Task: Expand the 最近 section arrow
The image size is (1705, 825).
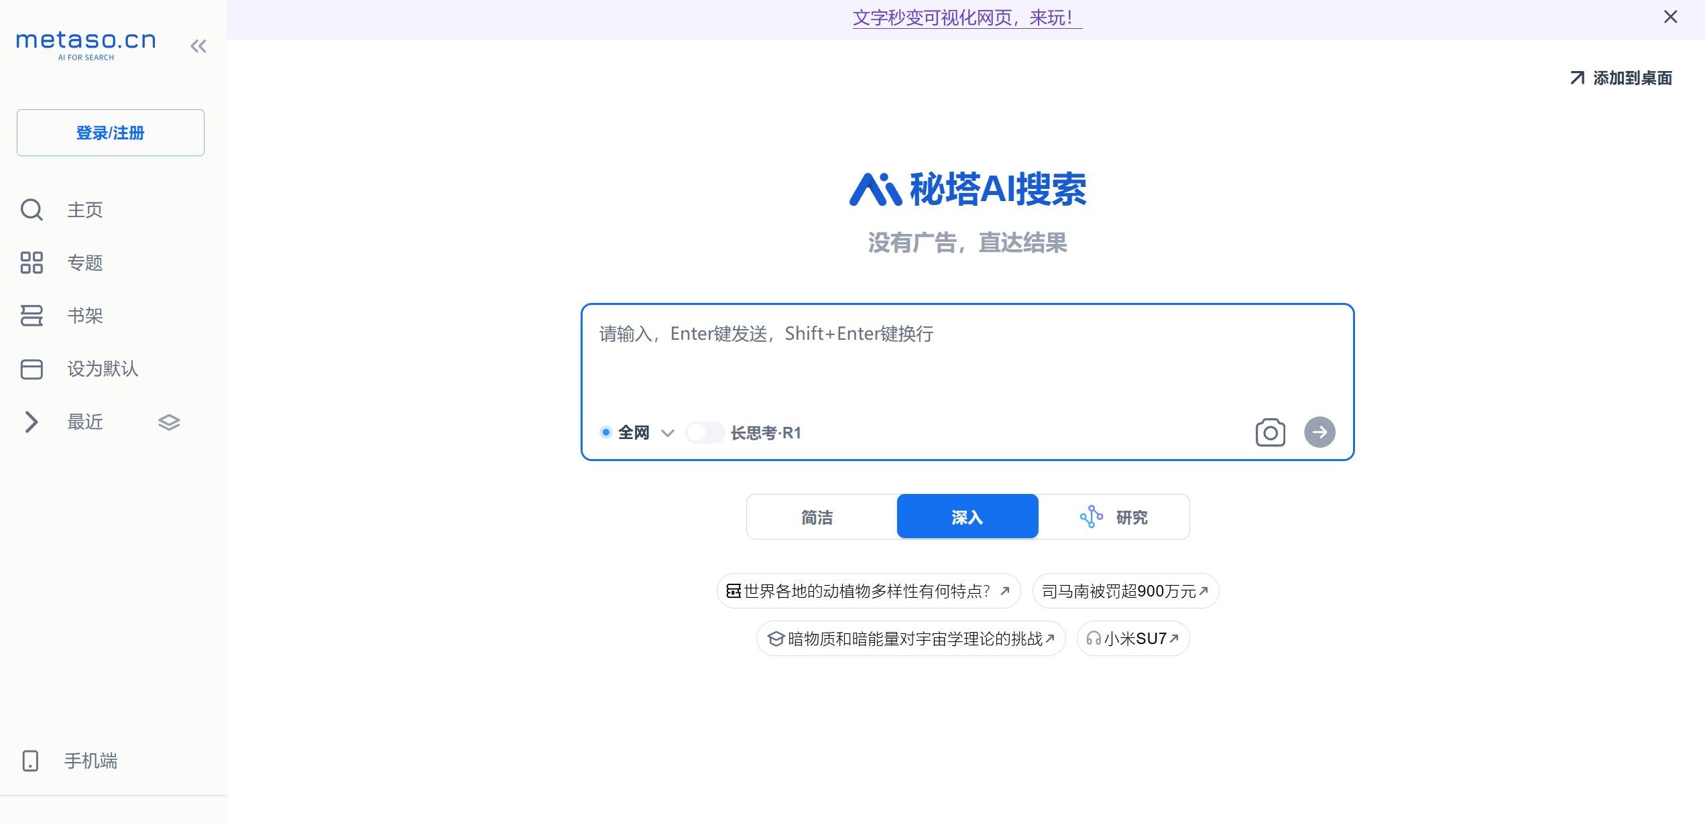Action: coord(32,422)
